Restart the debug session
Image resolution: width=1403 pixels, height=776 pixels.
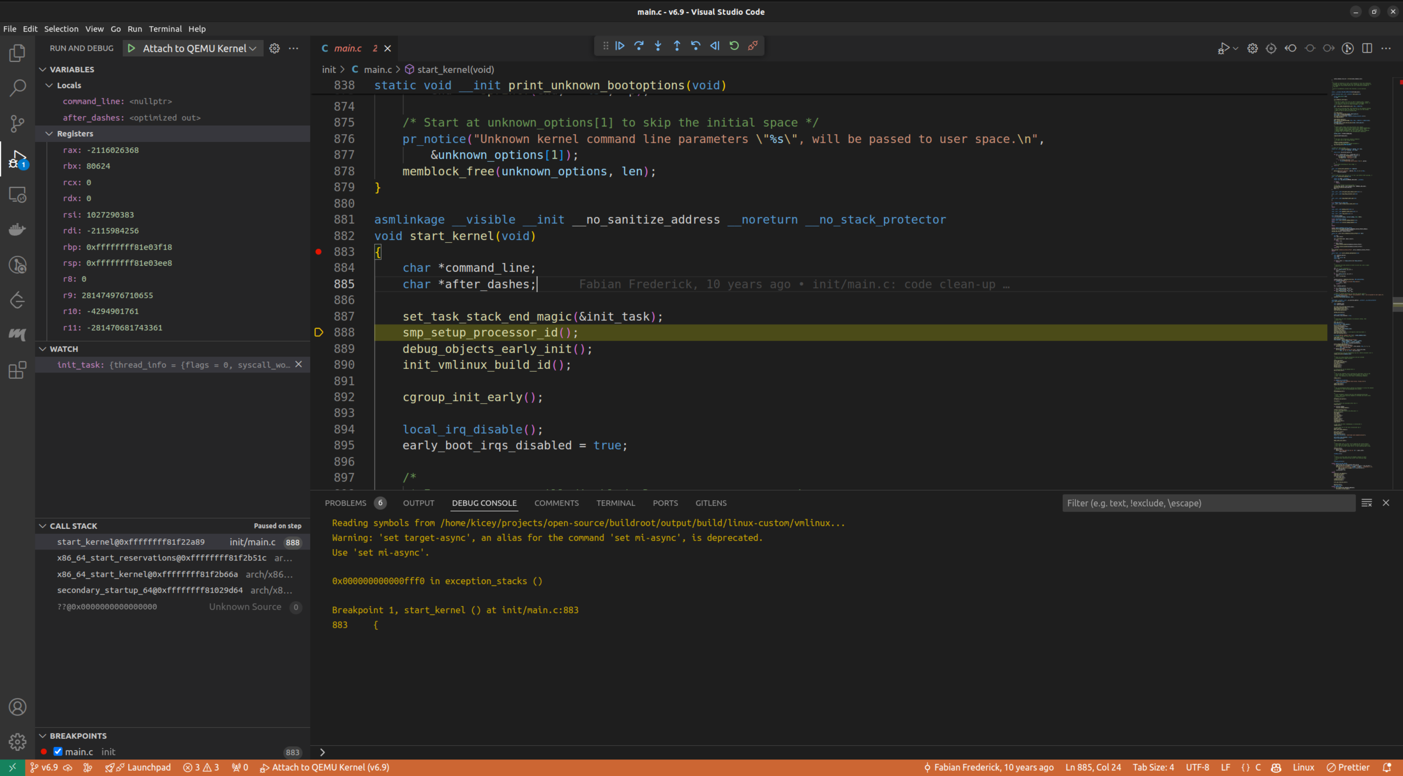(734, 46)
